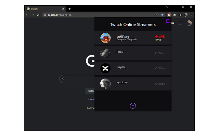219x136 pixels.
Task: Click the search magnifier icon in Google box
Action: (63, 79)
